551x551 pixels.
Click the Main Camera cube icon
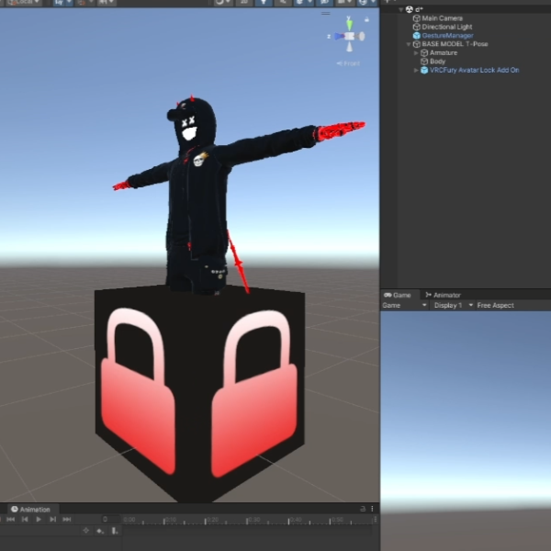click(x=416, y=18)
